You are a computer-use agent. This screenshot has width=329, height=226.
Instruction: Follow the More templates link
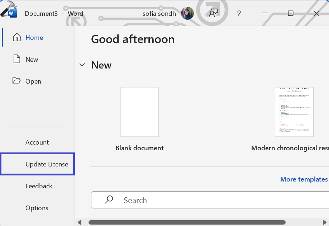pyautogui.click(x=304, y=179)
